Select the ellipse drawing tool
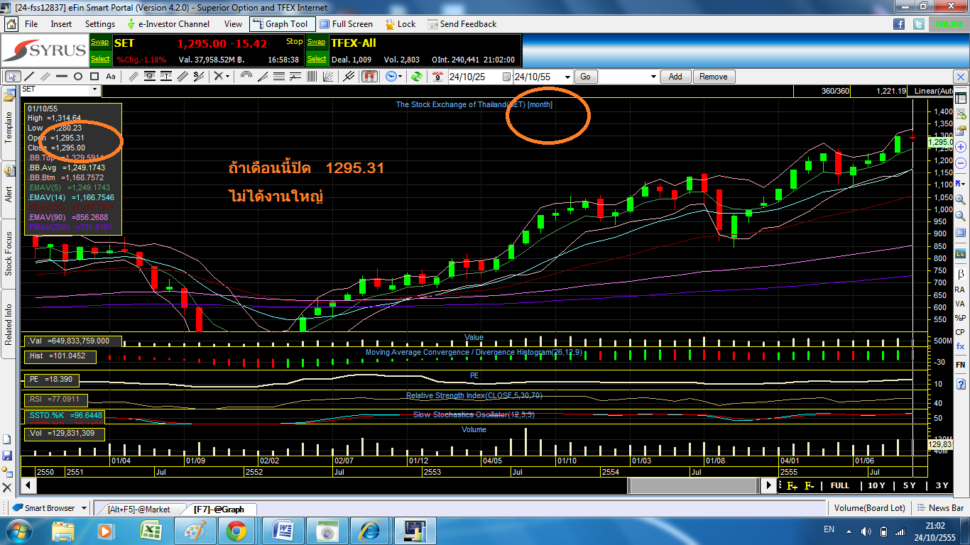Viewport: 970px width, 545px height. (x=77, y=77)
